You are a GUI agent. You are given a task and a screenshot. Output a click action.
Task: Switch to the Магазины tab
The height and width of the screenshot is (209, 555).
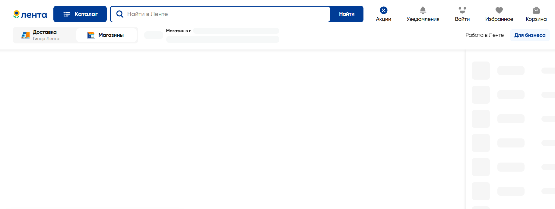click(106, 35)
